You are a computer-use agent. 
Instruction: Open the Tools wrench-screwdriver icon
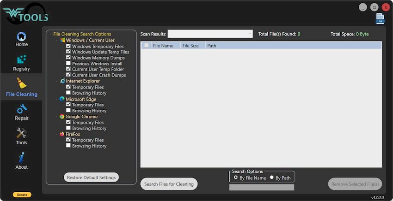(21, 133)
